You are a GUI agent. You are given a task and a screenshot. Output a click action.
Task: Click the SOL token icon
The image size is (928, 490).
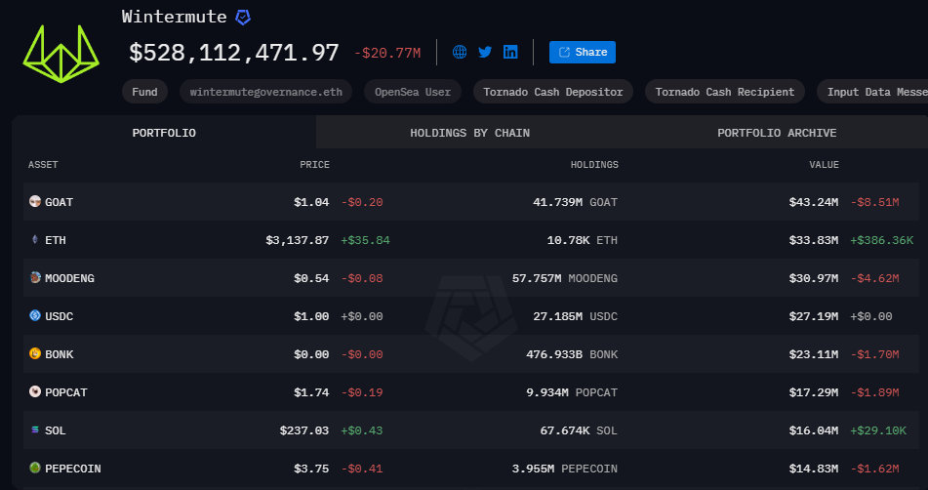coord(35,430)
